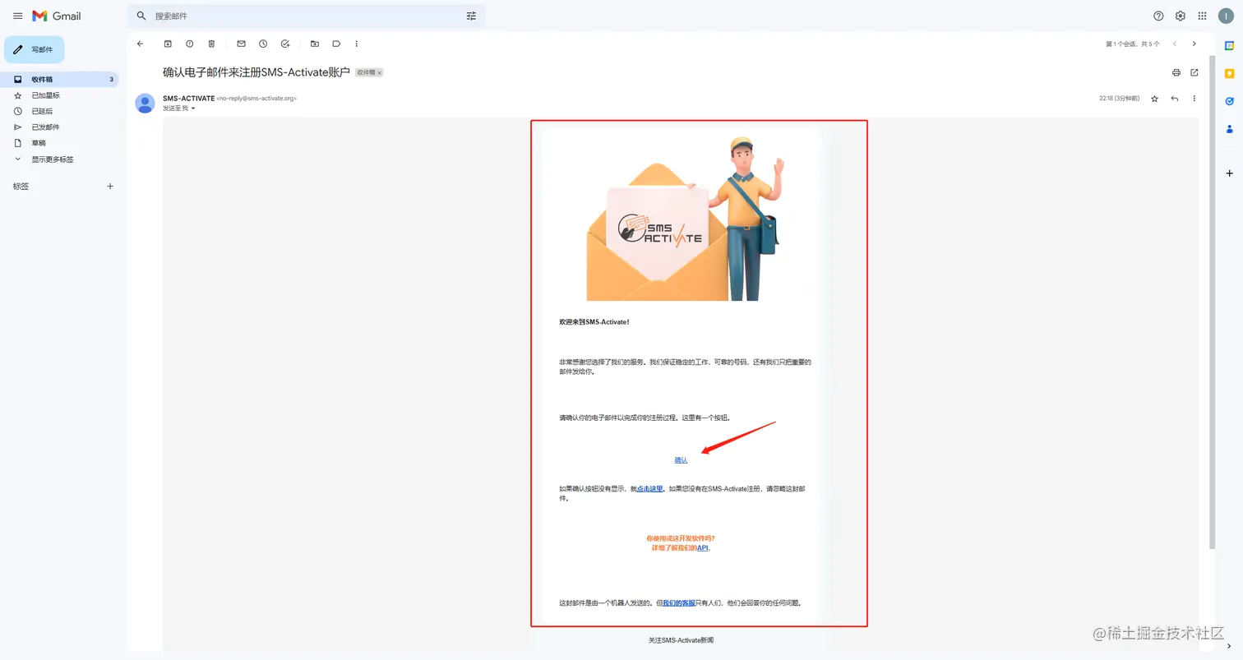Image resolution: width=1243 pixels, height=660 pixels.
Task: Click the search magnifier icon
Action: (x=141, y=16)
